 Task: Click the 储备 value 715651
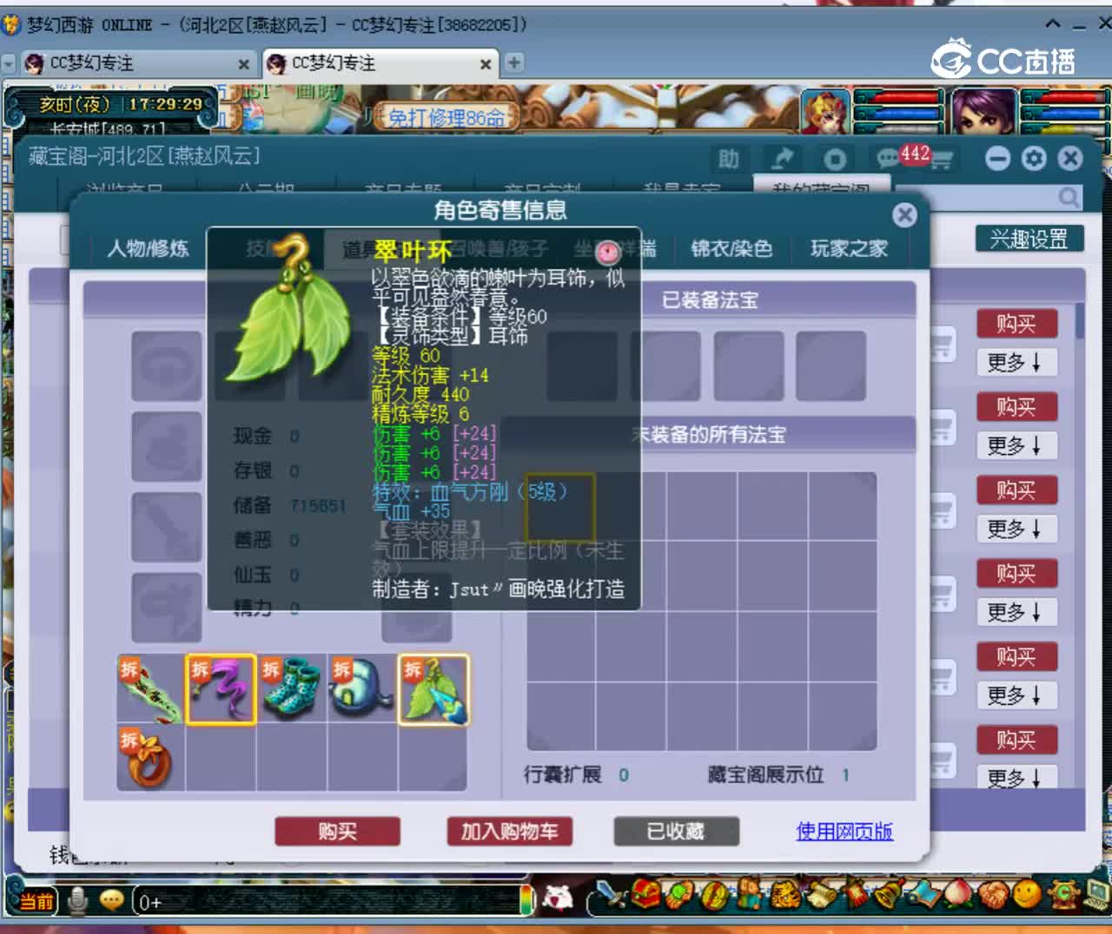318,505
